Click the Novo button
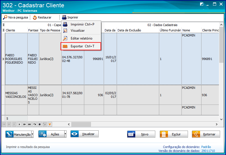The image size is (226, 155). pyautogui.click(x=141, y=134)
